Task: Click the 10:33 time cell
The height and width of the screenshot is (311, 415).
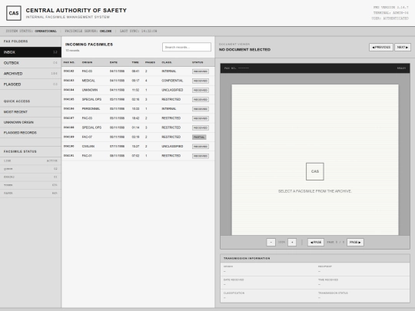Action: pos(135,109)
